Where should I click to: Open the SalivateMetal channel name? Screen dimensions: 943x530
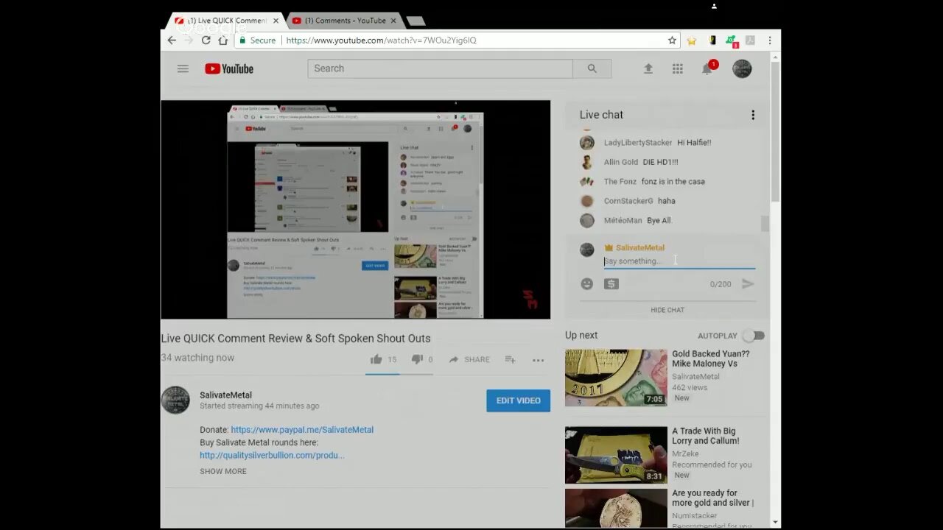click(x=225, y=395)
